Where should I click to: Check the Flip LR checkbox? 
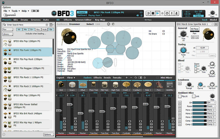[180, 96]
